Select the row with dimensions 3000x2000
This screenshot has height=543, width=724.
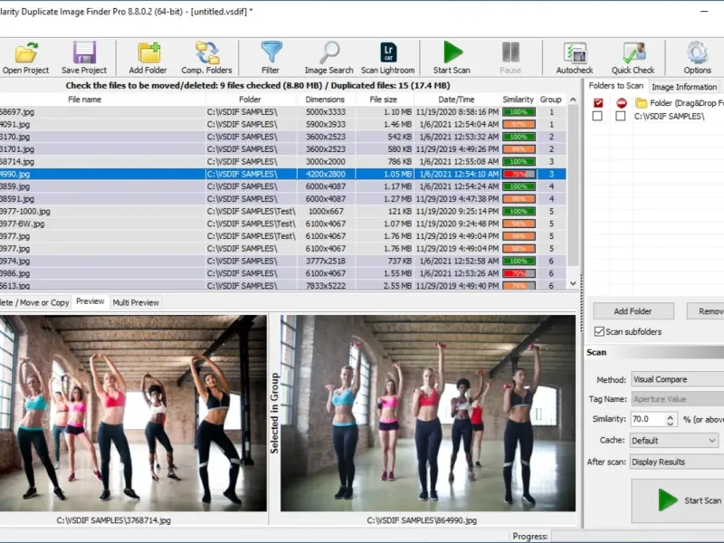282,162
